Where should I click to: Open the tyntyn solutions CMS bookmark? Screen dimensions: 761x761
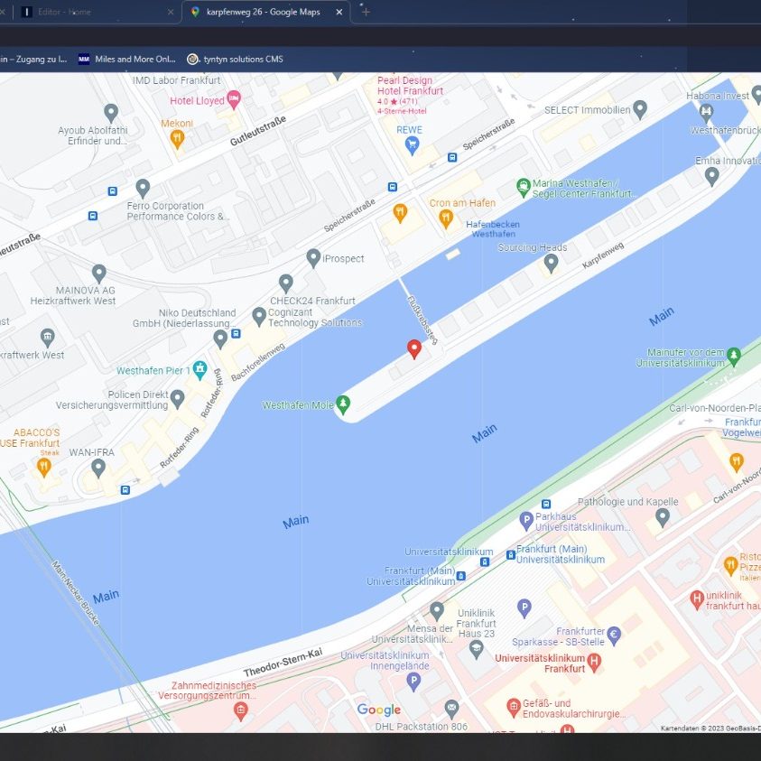236,60
